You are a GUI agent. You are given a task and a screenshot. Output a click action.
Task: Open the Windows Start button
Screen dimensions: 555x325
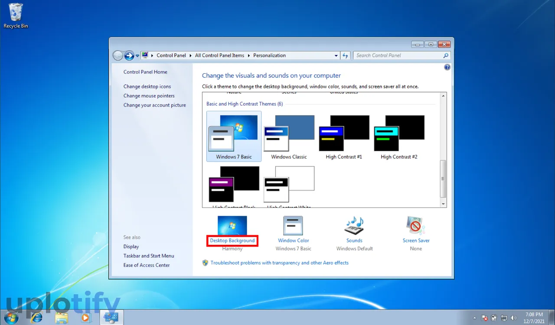pyautogui.click(x=11, y=317)
